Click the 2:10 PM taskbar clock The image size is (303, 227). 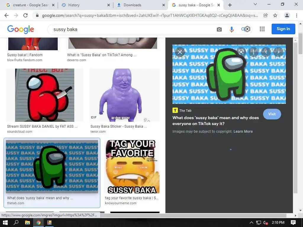click(x=278, y=223)
